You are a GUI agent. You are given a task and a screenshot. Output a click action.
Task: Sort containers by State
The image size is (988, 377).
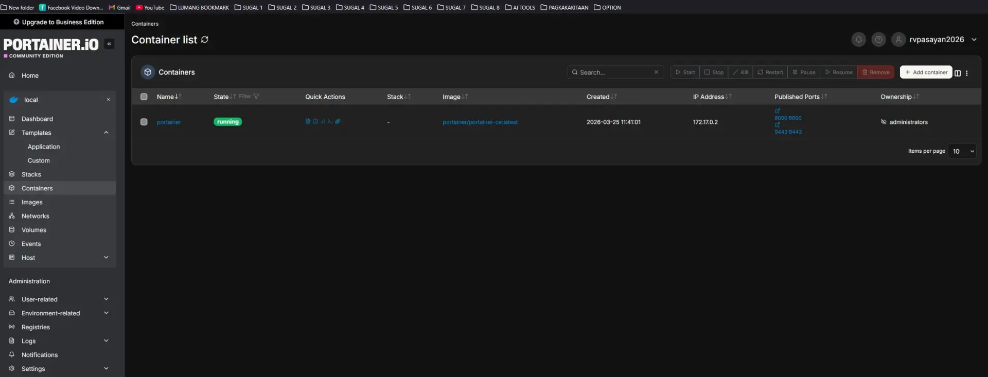(x=225, y=97)
